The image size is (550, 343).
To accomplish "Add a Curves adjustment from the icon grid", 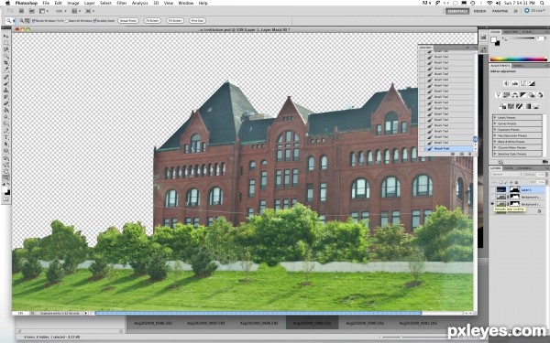I will (523, 83).
